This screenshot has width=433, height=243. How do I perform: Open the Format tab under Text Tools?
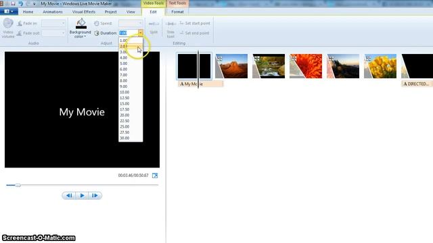[x=177, y=12]
